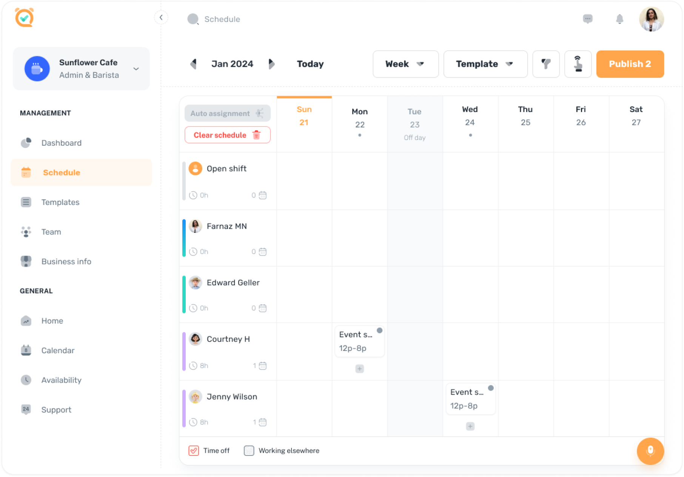Image resolution: width=684 pixels, height=477 pixels.
Task: Go to the previous week arrow
Action: (x=194, y=64)
